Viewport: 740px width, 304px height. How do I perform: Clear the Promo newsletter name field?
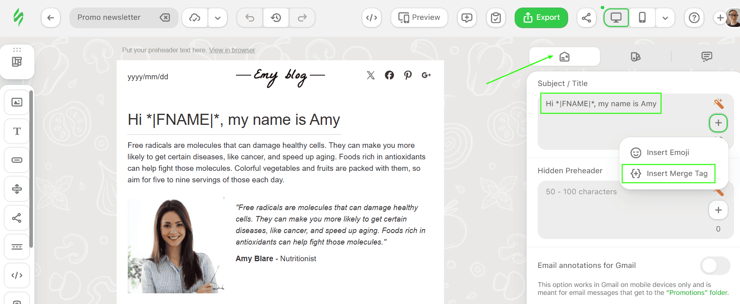[x=165, y=17]
